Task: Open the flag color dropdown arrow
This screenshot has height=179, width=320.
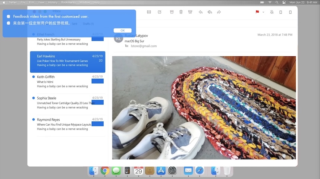Action: point(263,12)
